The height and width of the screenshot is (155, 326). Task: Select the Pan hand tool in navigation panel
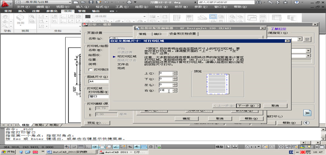pos(5,16)
